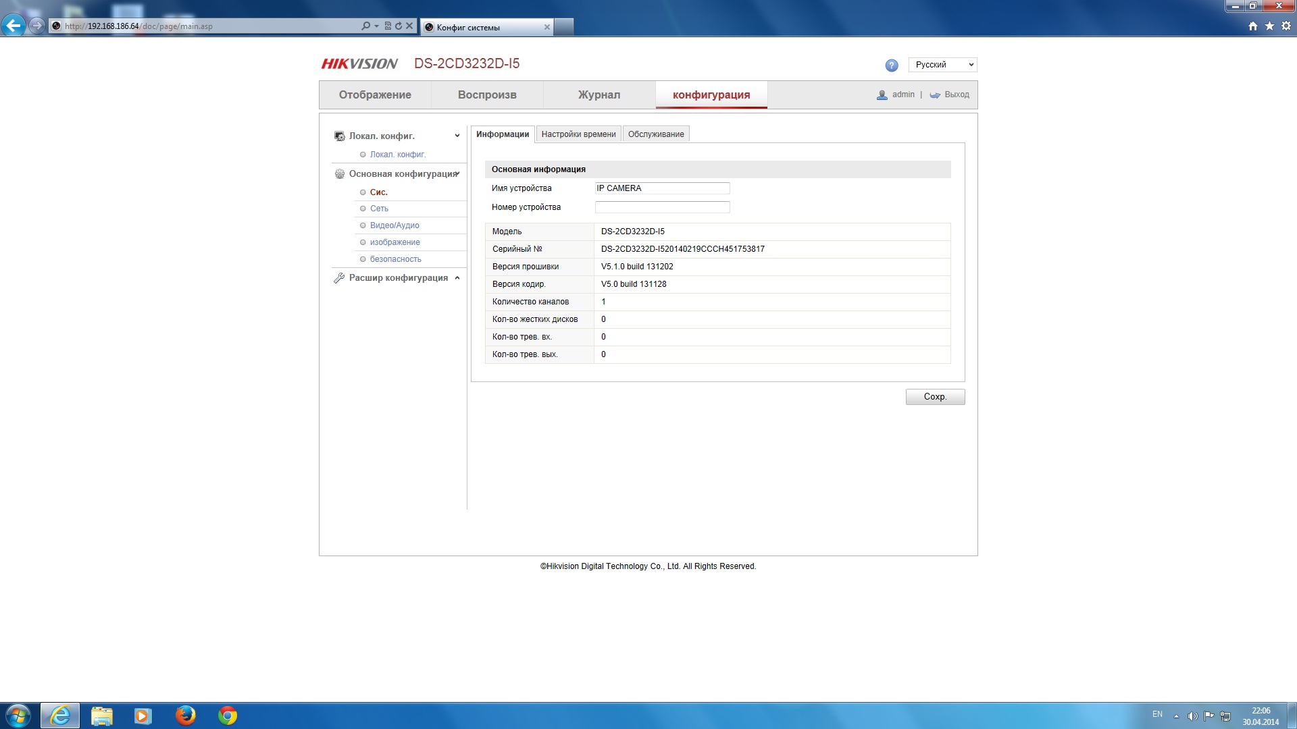Open безопасность settings in sidebar

point(395,259)
